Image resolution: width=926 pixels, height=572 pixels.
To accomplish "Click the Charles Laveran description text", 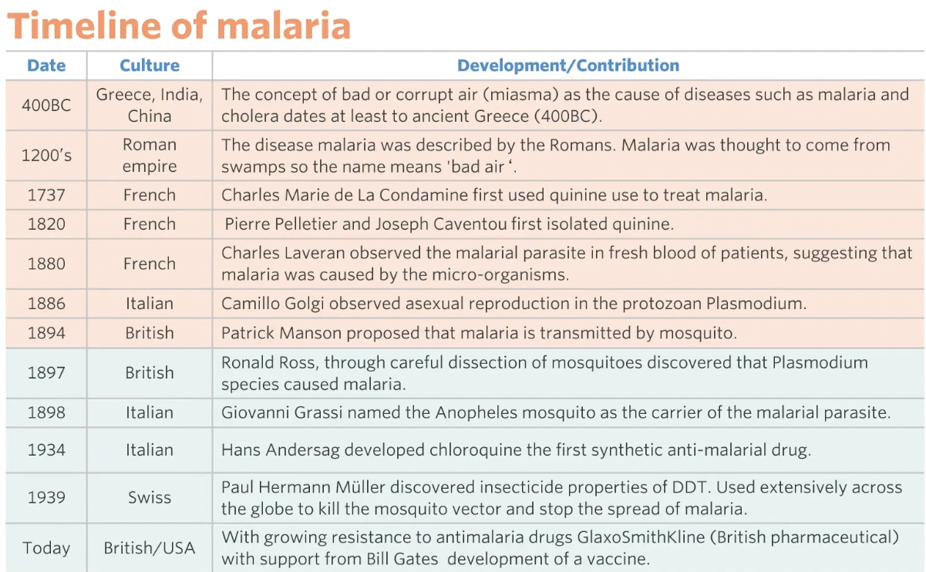I will [x=567, y=264].
